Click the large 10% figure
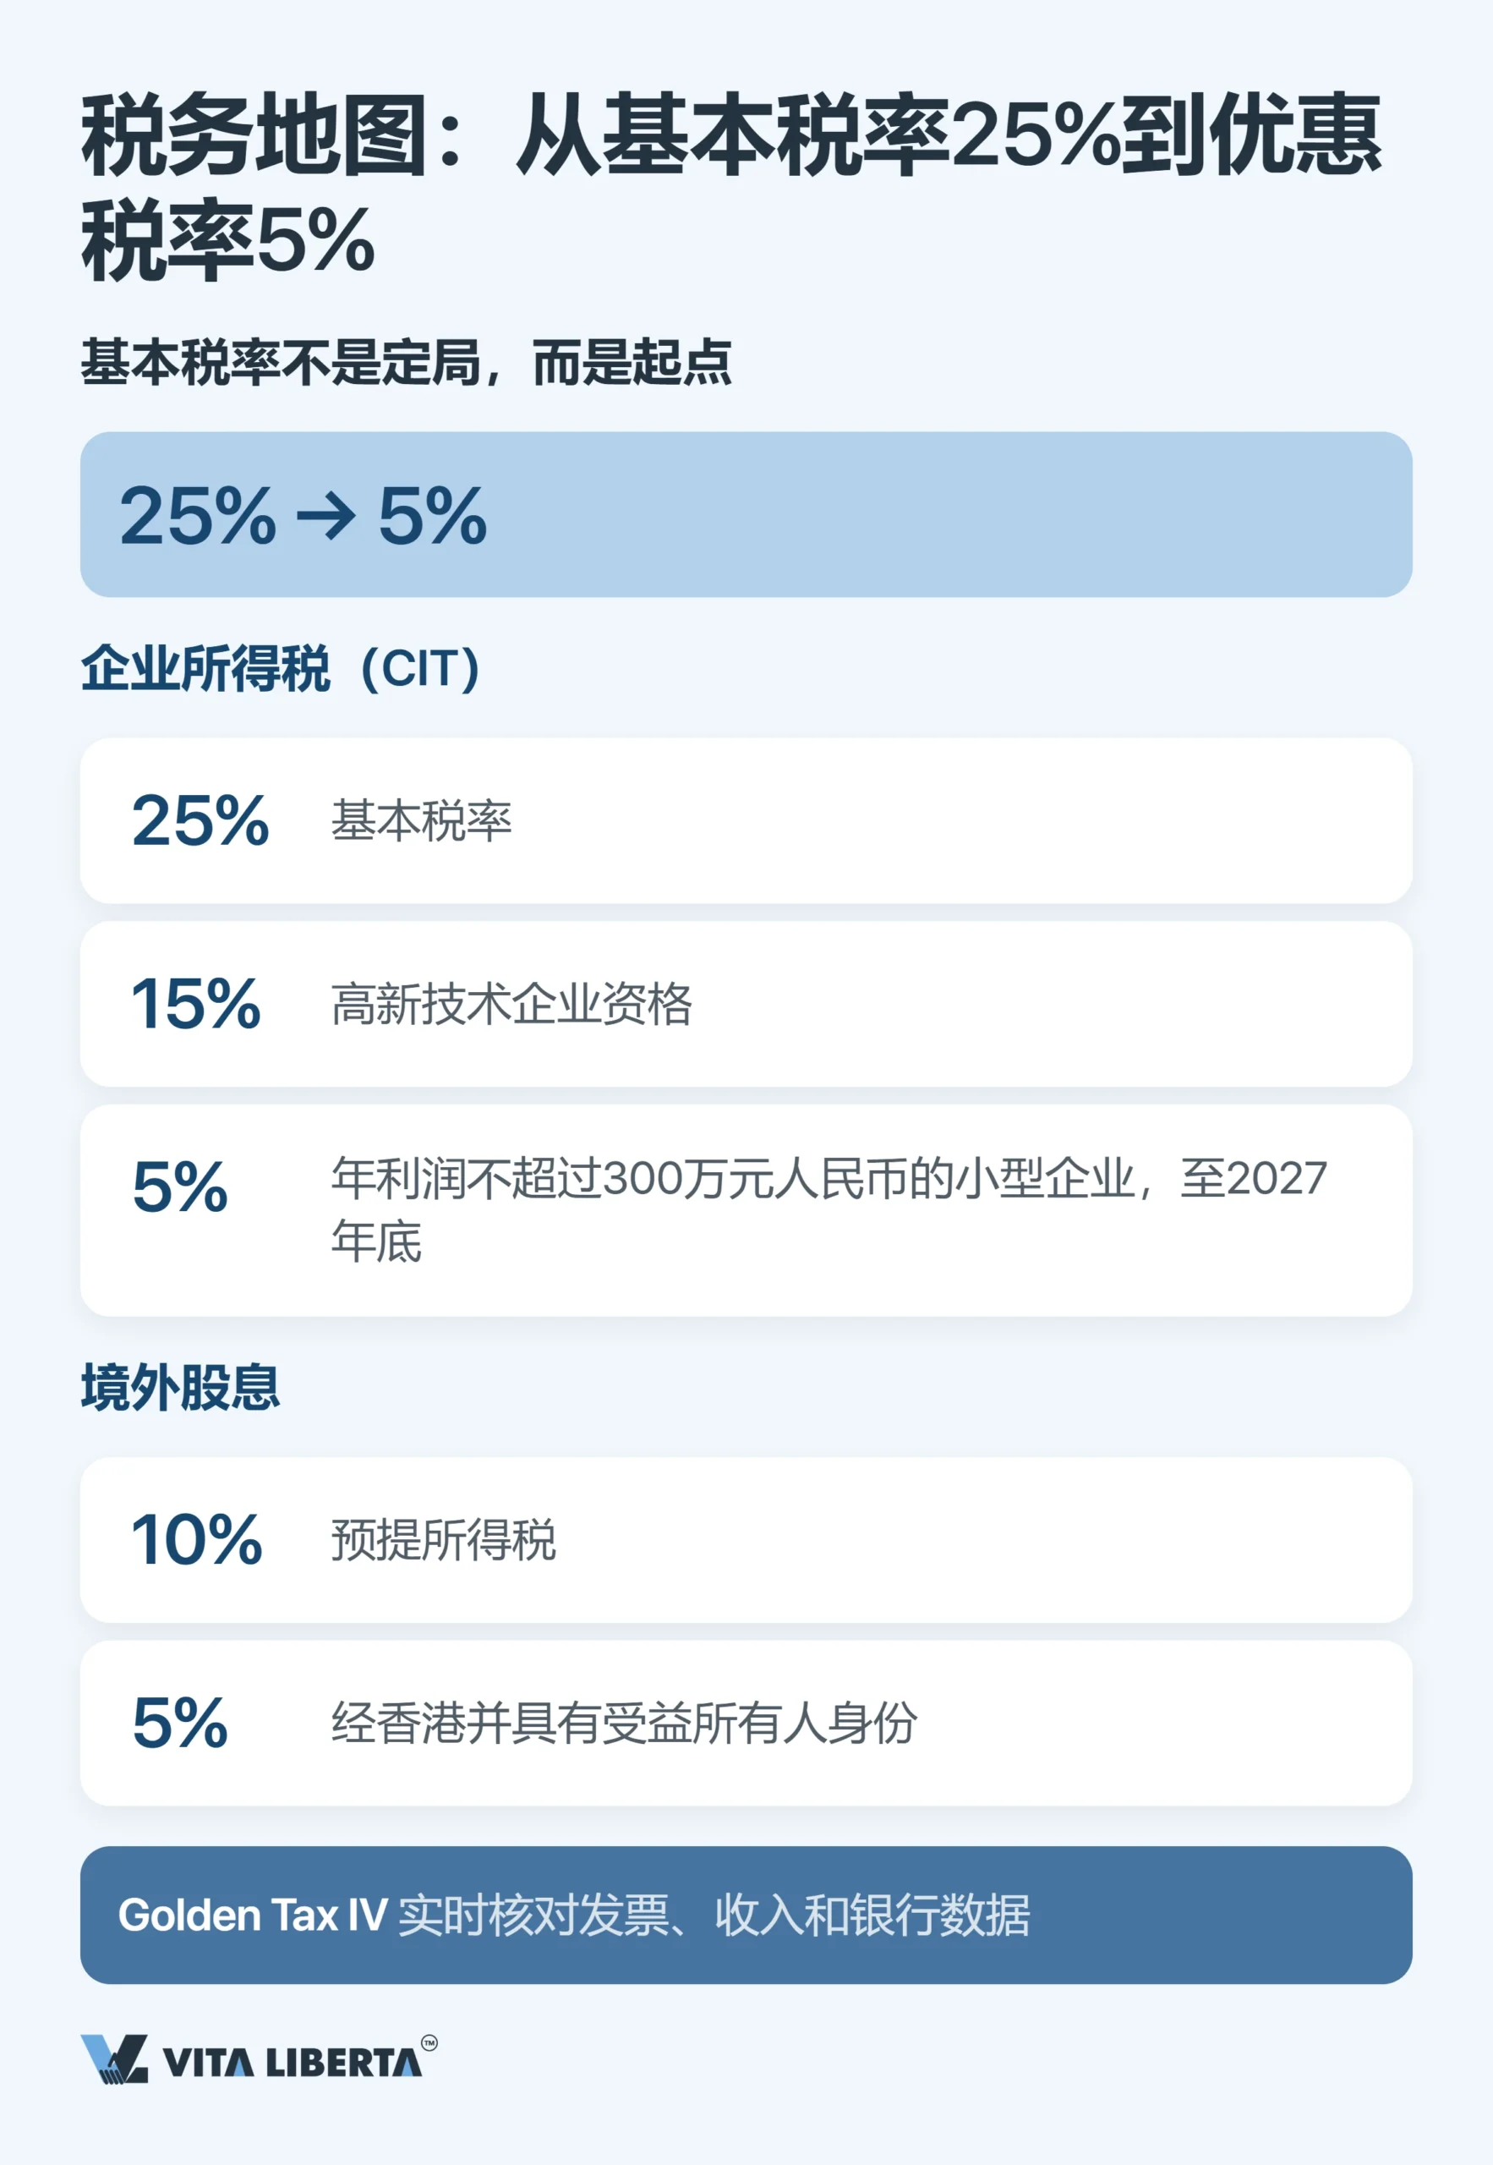 [x=197, y=1540]
